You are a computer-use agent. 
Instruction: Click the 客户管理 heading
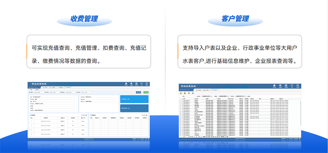click(235, 19)
